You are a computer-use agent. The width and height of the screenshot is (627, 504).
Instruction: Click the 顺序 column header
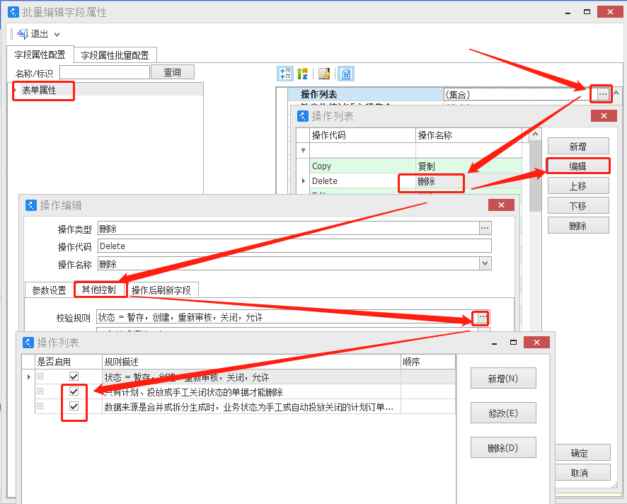[411, 362]
